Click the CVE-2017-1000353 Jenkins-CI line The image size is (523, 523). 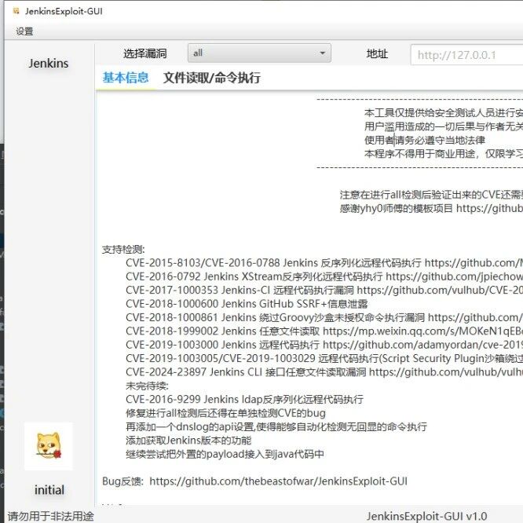point(324,291)
